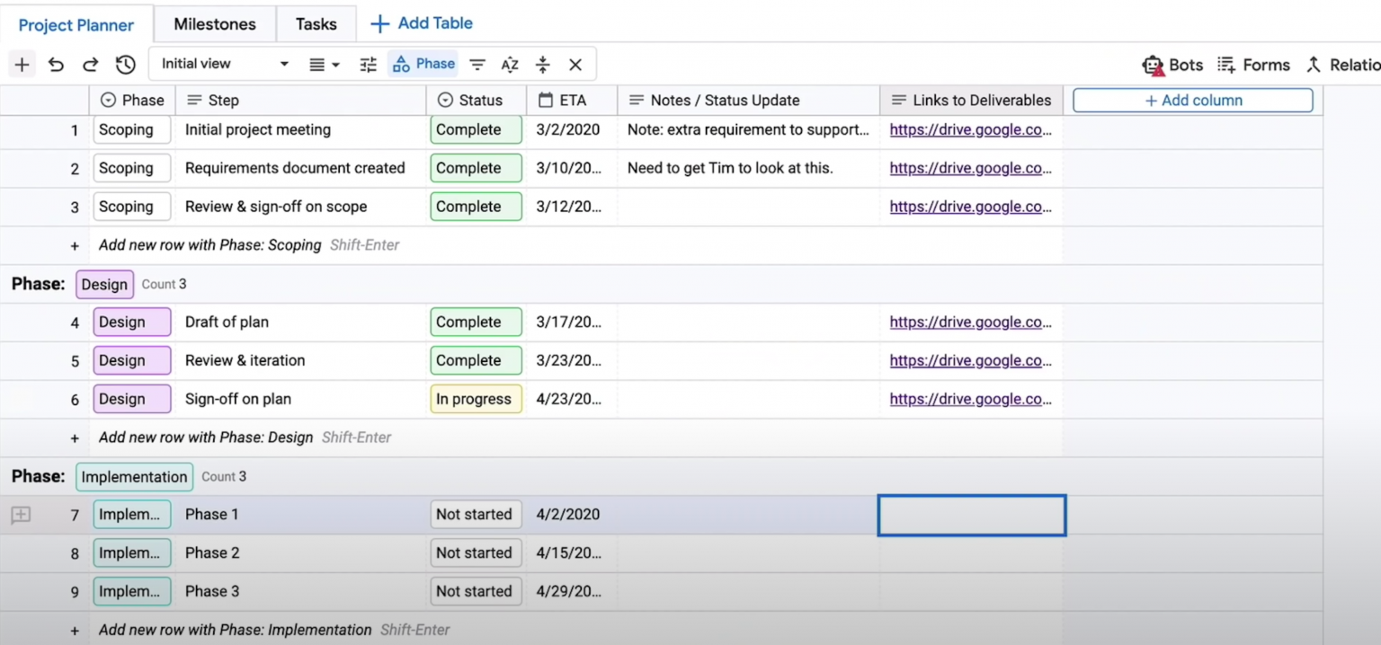
Task: Open Status dropdown for Sign-off on plan
Action: [475, 399]
